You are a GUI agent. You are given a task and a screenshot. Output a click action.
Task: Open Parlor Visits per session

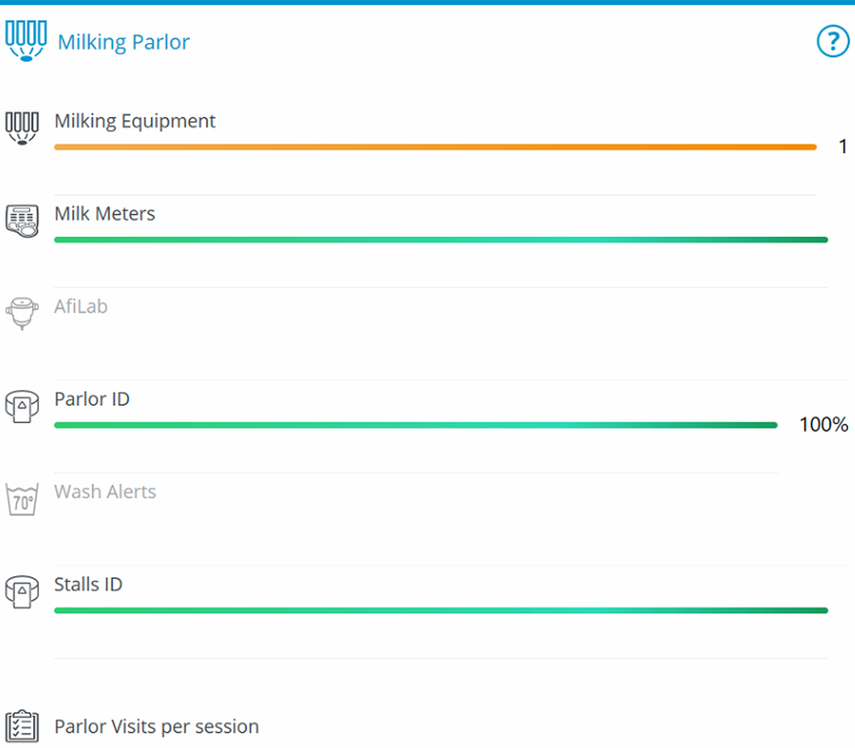157,727
